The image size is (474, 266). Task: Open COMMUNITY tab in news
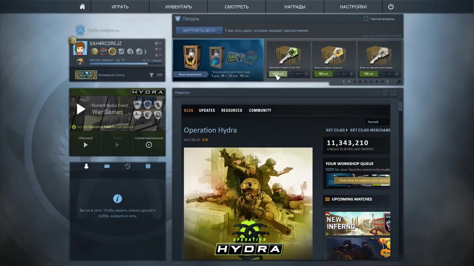(x=260, y=110)
